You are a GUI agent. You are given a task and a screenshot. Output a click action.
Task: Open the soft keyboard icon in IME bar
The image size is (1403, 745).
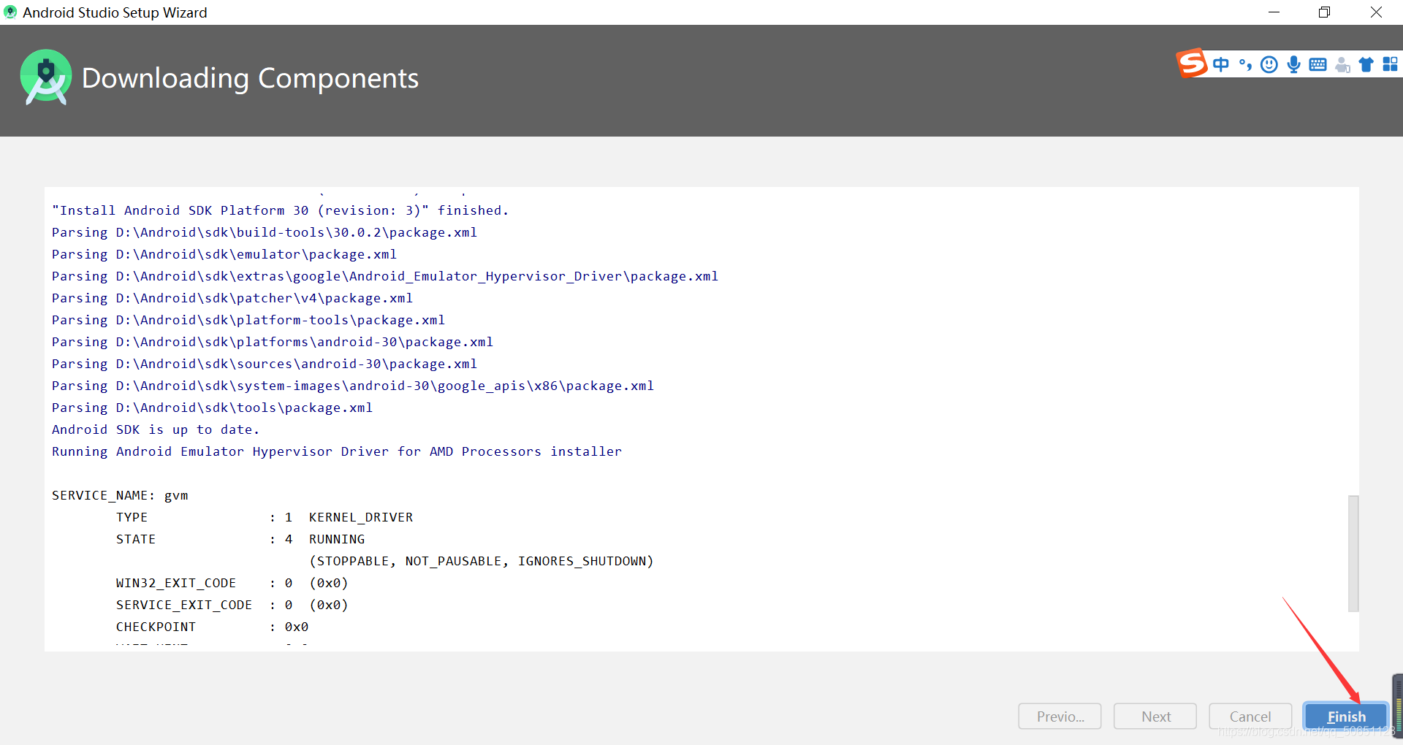pos(1318,64)
